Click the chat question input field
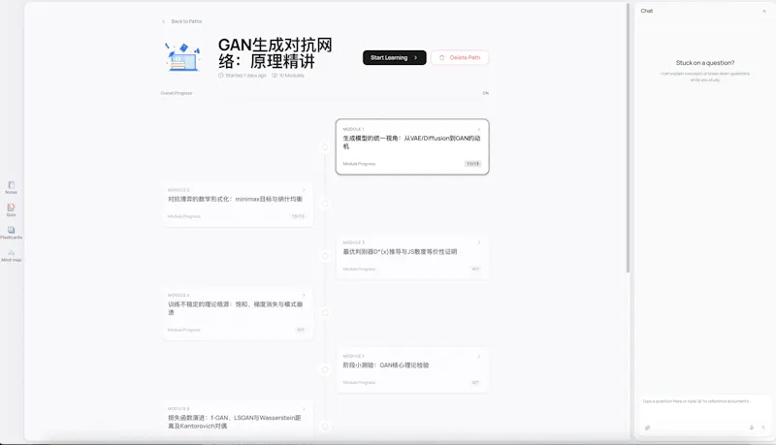The height and width of the screenshot is (445, 776). pyautogui.click(x=704, y=401)
